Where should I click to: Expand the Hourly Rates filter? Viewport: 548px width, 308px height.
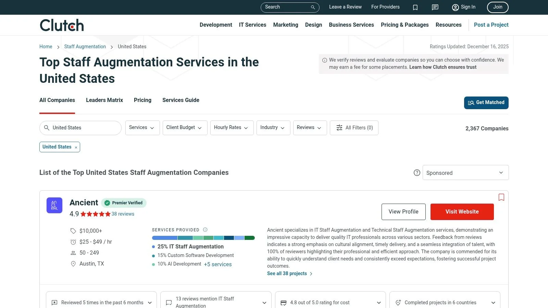(232, 128)
